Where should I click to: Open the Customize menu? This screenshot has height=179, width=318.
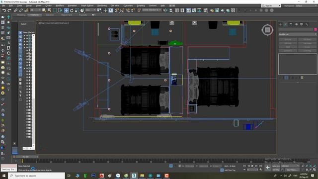[128, 5]
